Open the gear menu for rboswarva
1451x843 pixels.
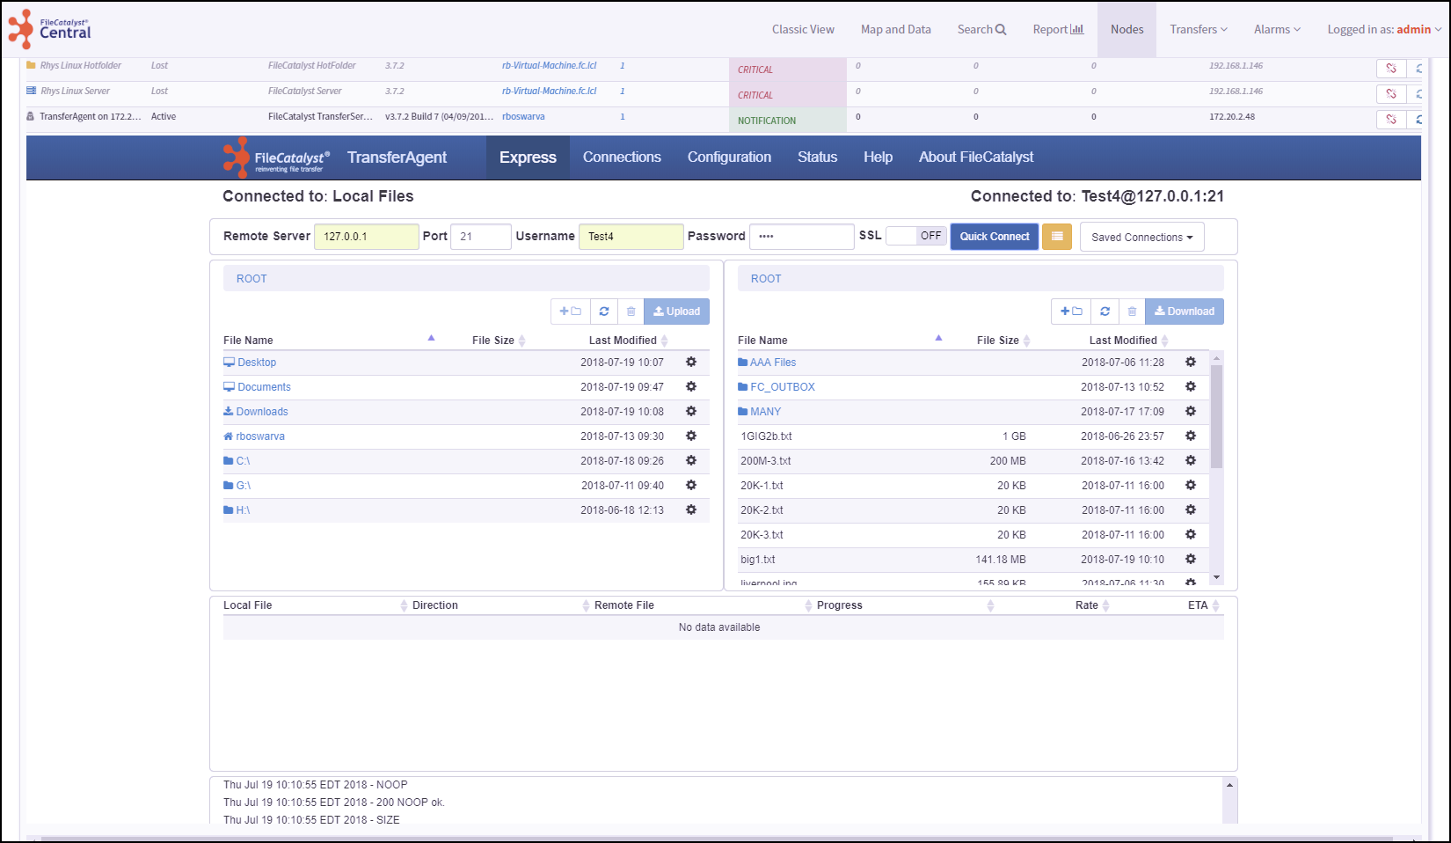(x=691, y=436)
